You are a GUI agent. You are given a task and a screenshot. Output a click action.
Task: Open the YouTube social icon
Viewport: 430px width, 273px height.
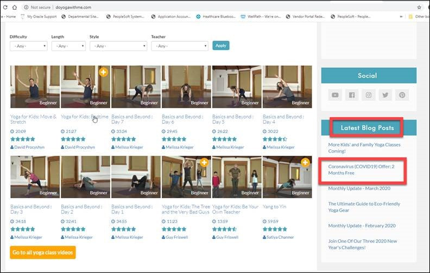pyautogui.click(x=335, y=95)
